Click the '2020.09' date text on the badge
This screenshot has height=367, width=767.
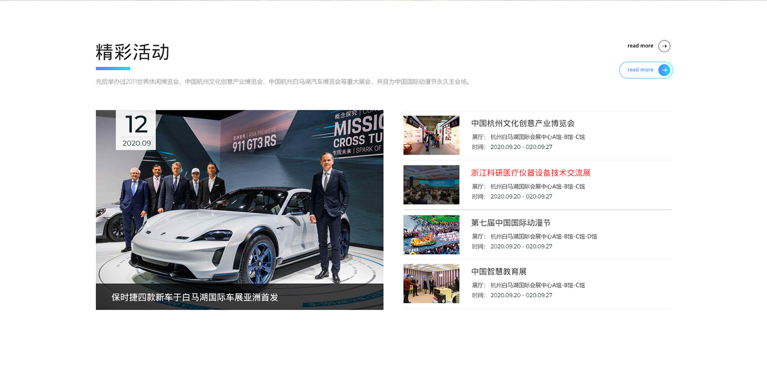pos(137,143)
